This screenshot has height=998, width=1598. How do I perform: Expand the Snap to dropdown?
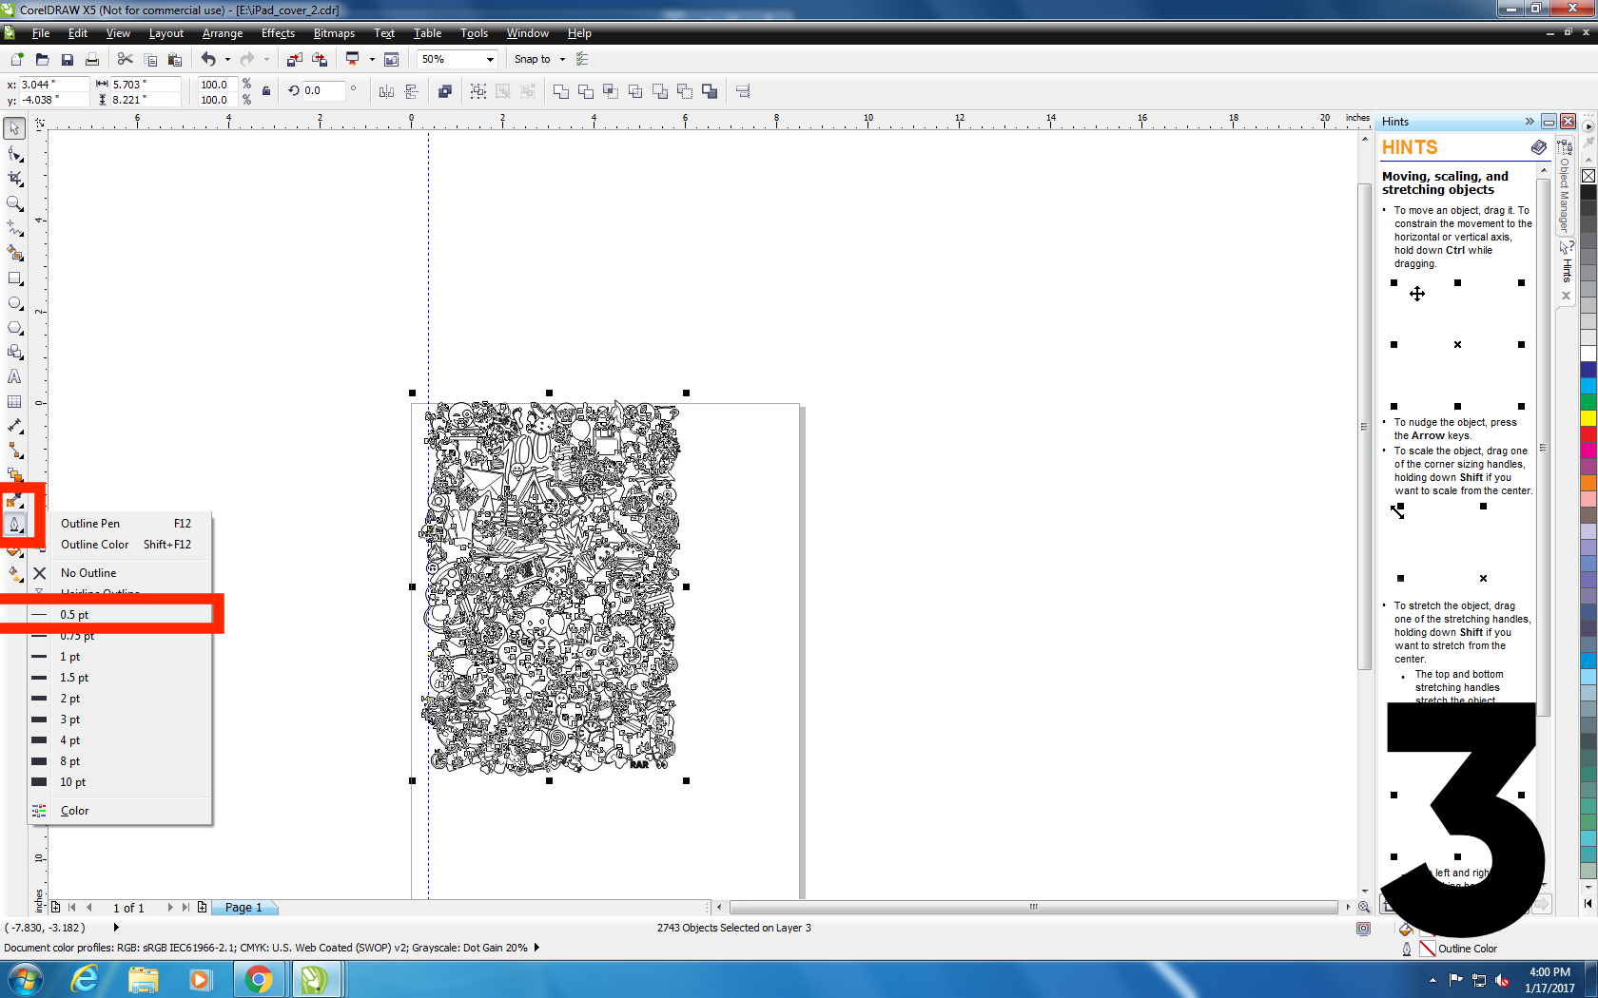(x=562, y=58)
